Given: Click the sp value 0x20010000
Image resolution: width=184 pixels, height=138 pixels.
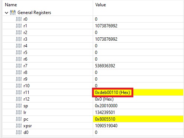Looking at the screenshot, I should coord(106,106).
